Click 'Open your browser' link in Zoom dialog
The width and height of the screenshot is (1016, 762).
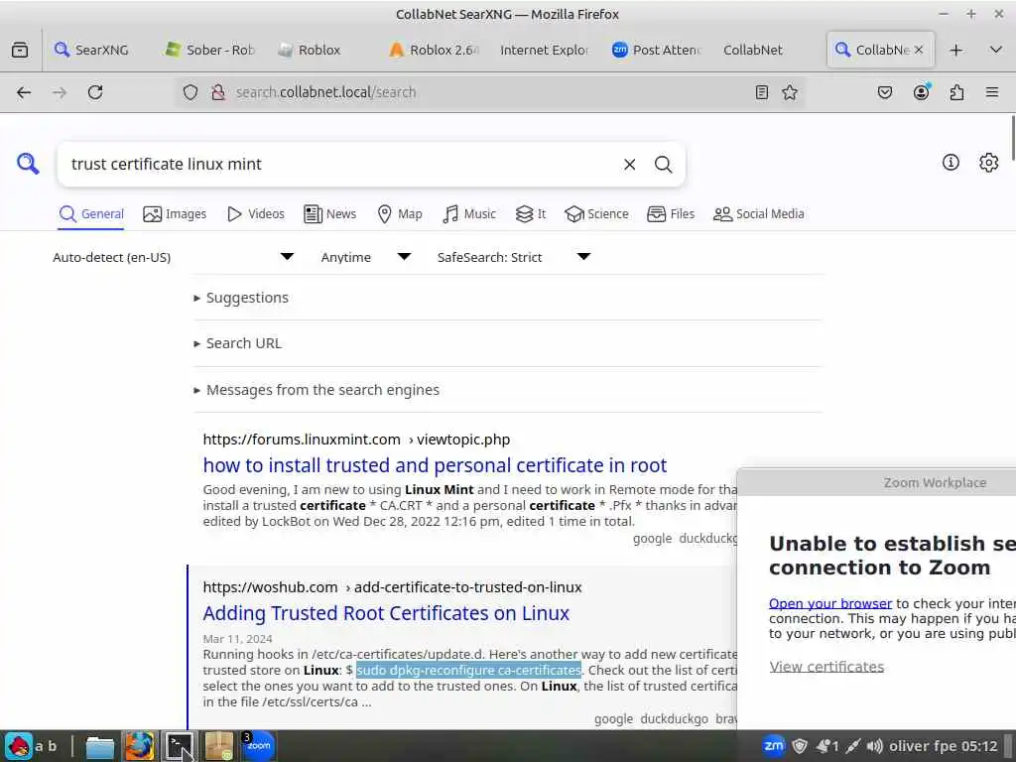830,603
